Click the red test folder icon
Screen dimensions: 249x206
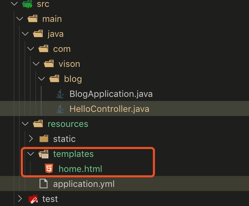point(33,199)
